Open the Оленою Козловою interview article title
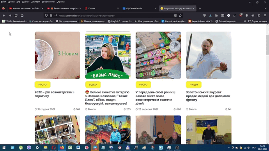 (108, 98)
